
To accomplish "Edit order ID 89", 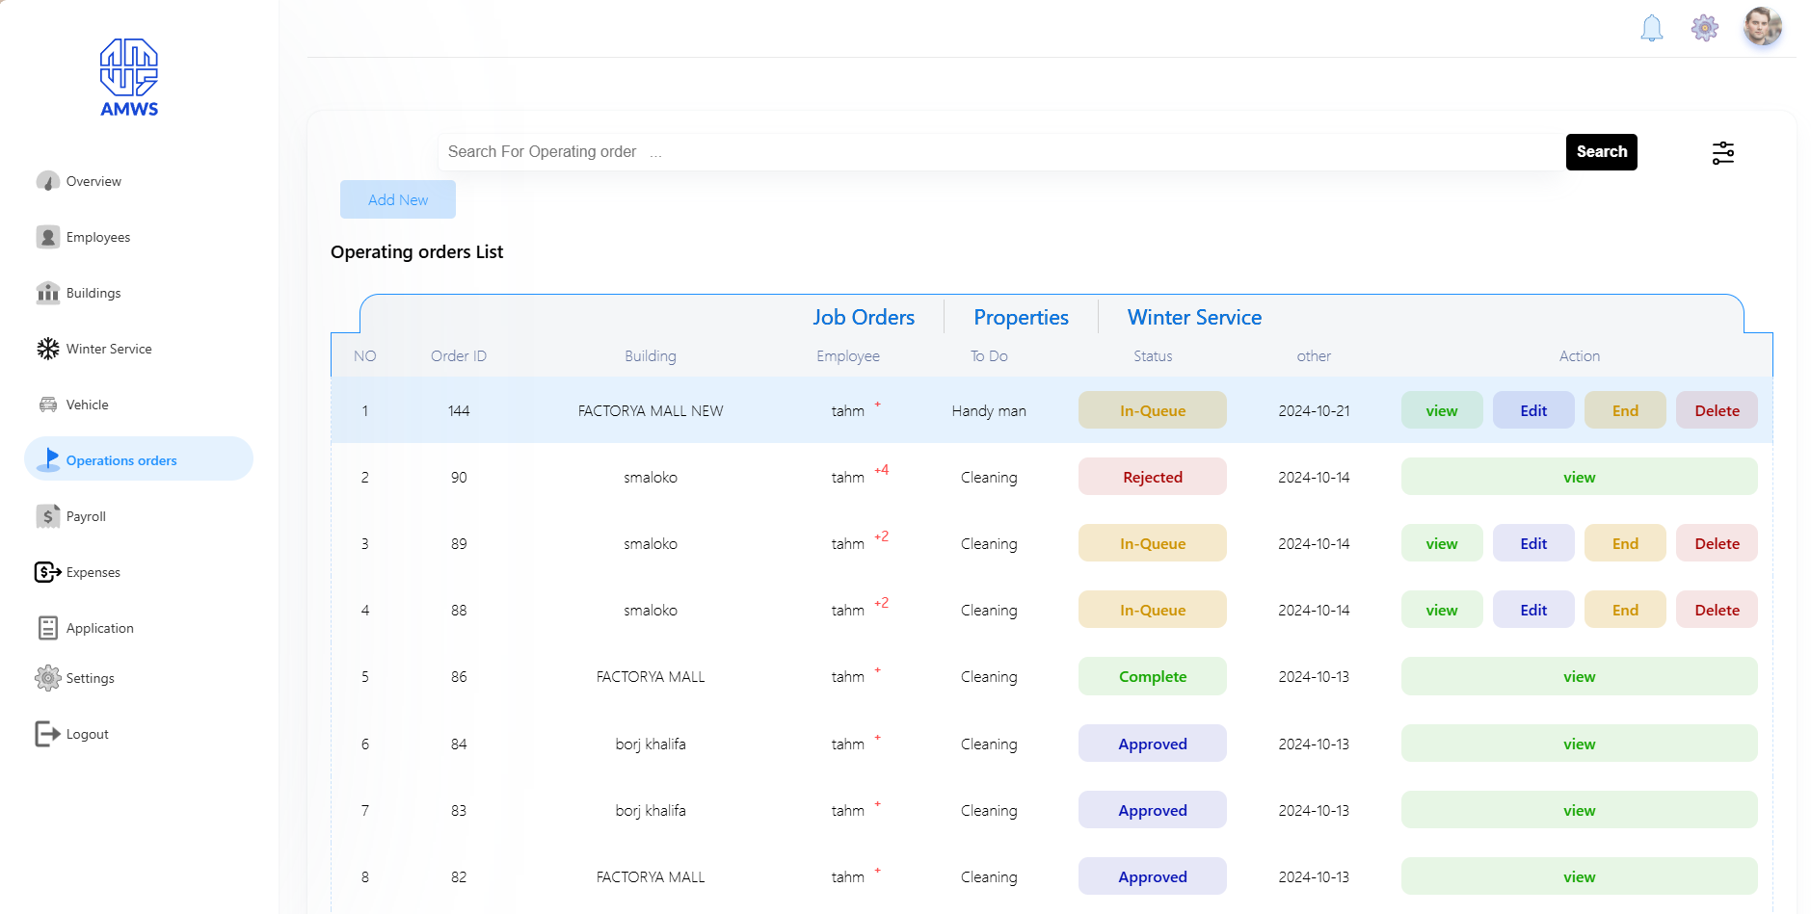I will [x=1532, y=543].
